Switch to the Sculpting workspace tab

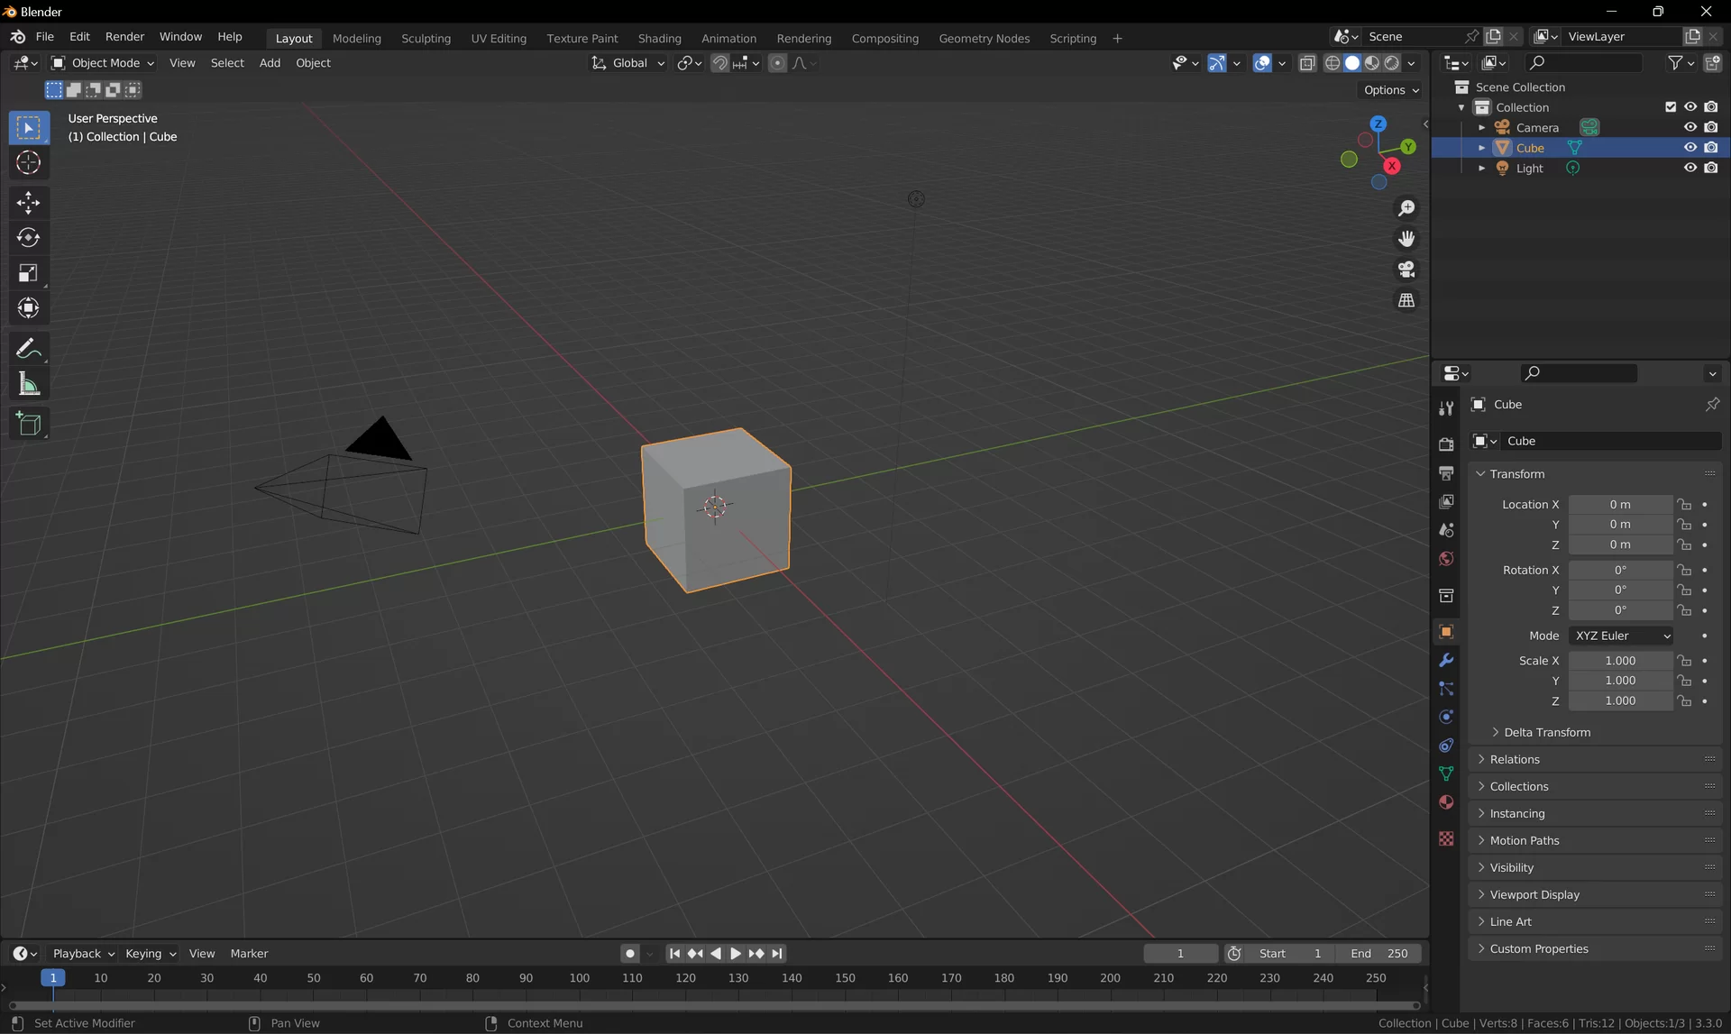tap(426, 38)
